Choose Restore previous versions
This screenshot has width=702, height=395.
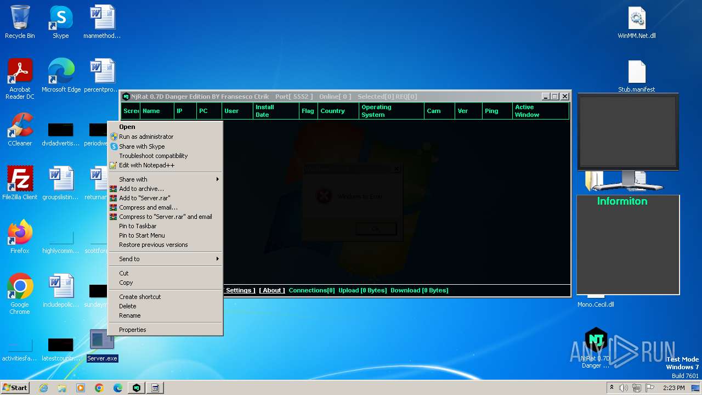pos(165,245)
